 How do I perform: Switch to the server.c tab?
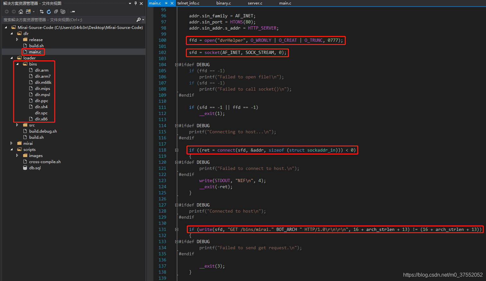pos(255,3)
